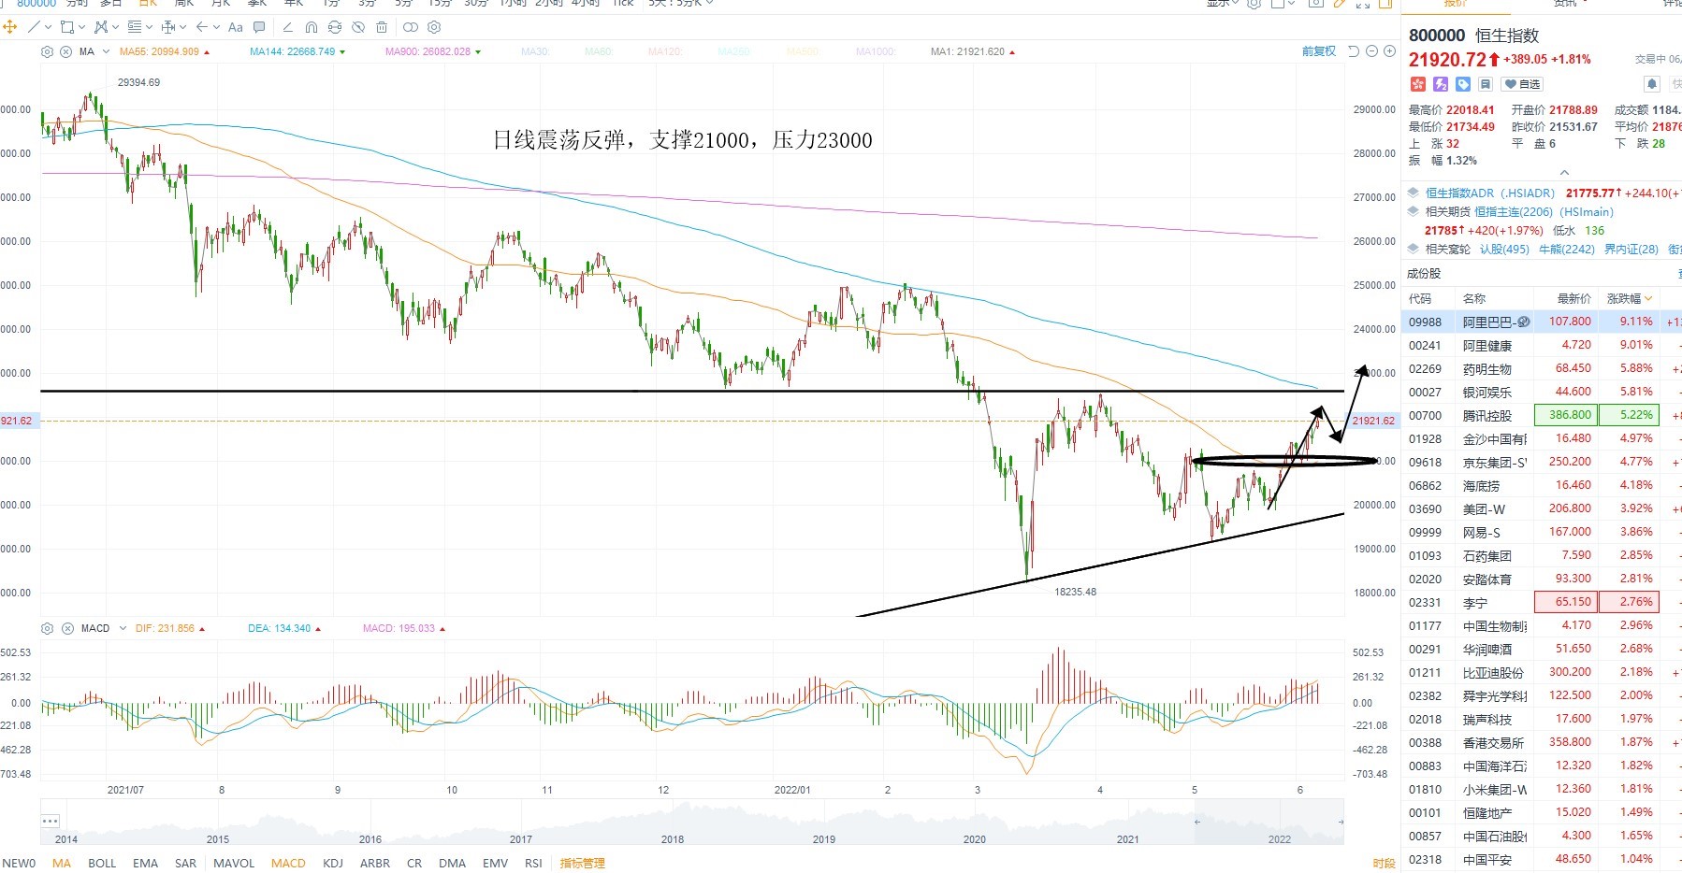Viewport: 1682px width, 873px height.
Task: Switch to KDJ indicator tab
Action: tap(332, 863)
